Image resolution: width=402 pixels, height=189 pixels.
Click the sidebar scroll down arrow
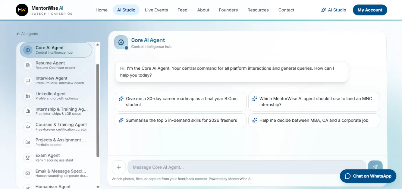coord(98,187)
